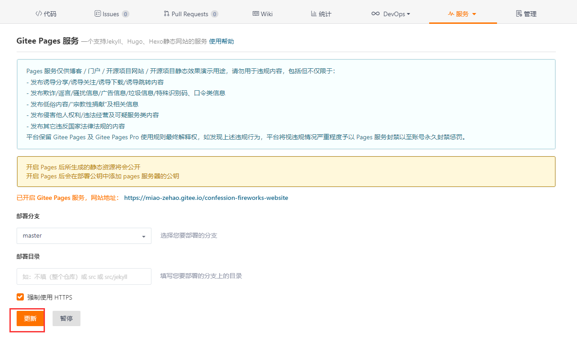577x358 pixels.
Task: Click the 发布侵害他人权利 rule line
Action: click(x=93, y=115)
